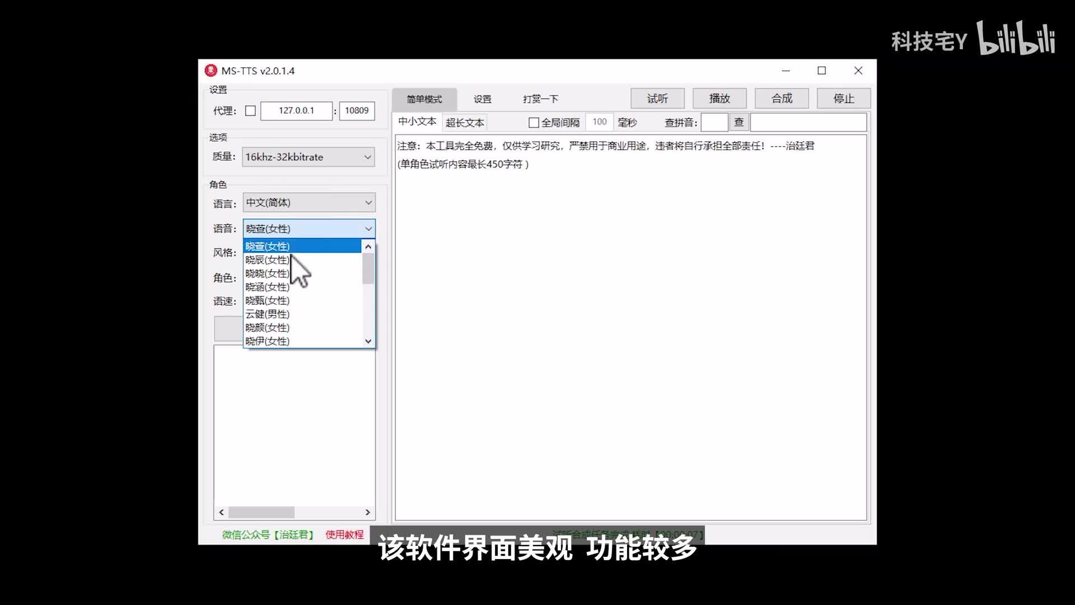Open the 设置 tab
Viewport: 1075px width, 605px height.
click(482, 99)
